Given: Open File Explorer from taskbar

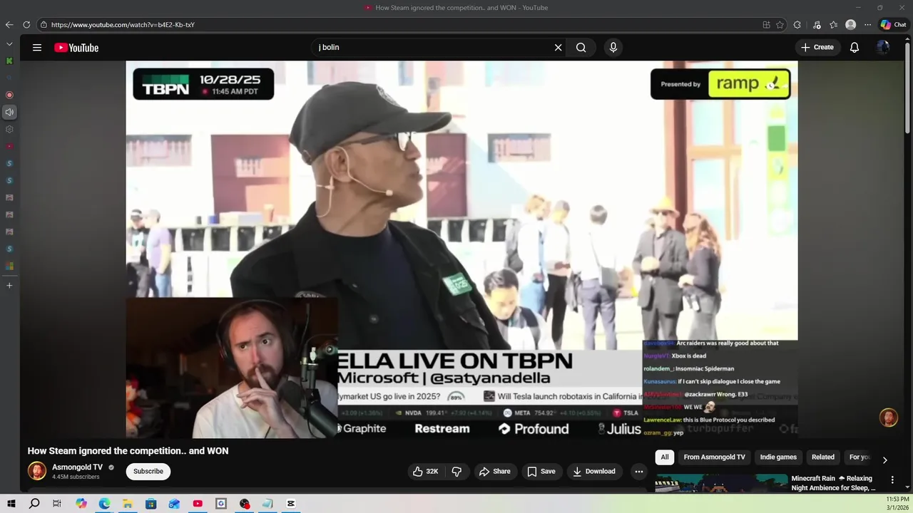Looking at the screenshot, I should click(128, 504).
